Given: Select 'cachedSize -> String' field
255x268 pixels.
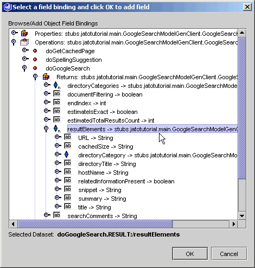Looking at the screenshot, I should 106,146.
